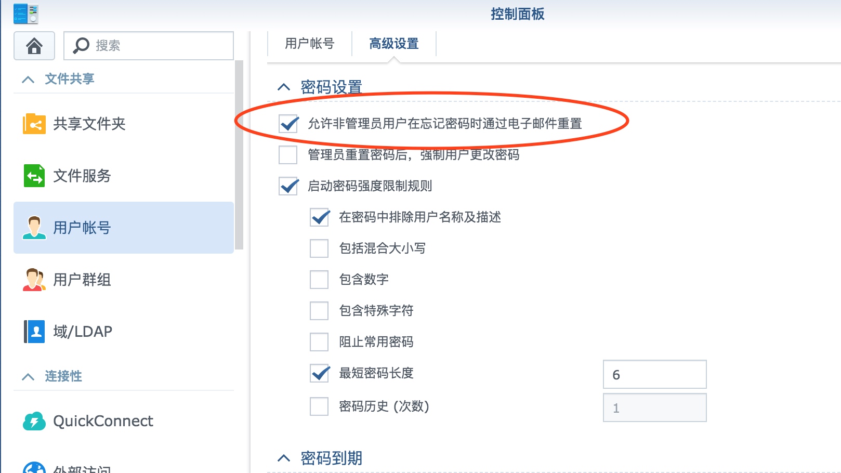841x473 pixels.
Task: Check the 包含数字 checkbox
Action: pyautogui.click(x=319, y=280)
